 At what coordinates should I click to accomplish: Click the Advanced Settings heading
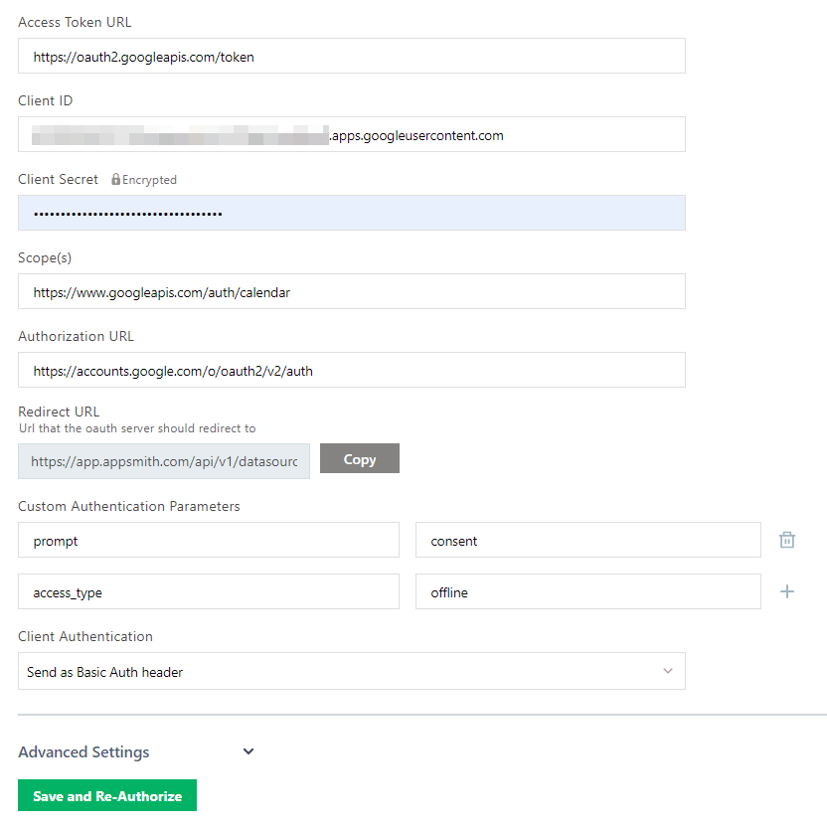(x=83, y=752)
